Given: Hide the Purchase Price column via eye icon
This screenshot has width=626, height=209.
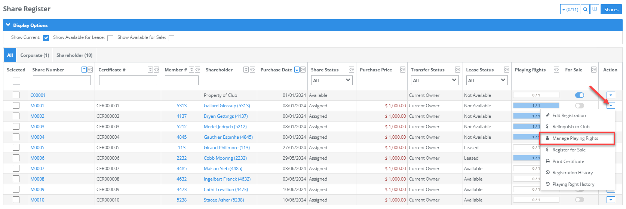Looking at the screenshot, I should pyautogui.click(x=403, y=70).
